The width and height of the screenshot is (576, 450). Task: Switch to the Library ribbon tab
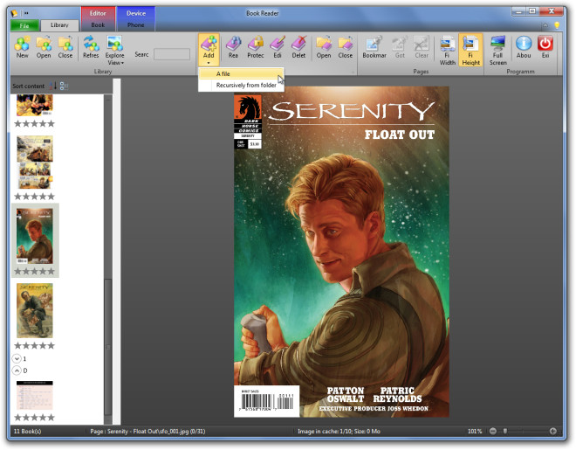tap(59, 25)
